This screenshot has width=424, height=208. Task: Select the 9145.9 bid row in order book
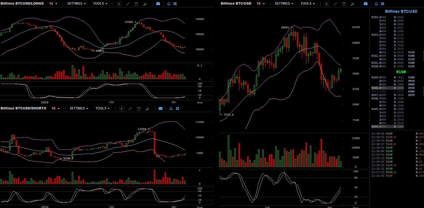(x=388, y=109)
